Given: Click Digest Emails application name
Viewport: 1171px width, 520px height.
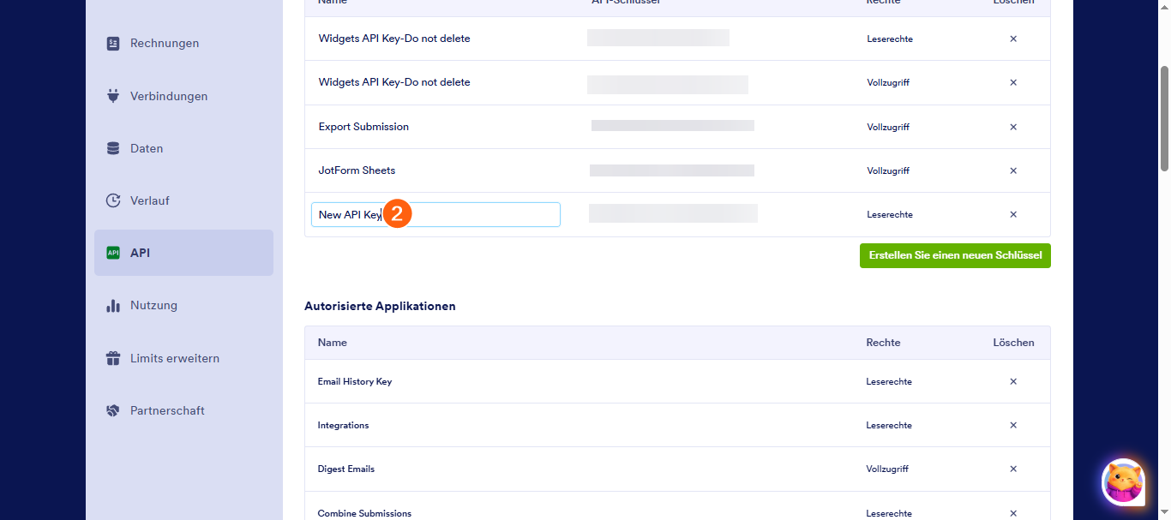Looking at the screenshot, I should (346, 469).
